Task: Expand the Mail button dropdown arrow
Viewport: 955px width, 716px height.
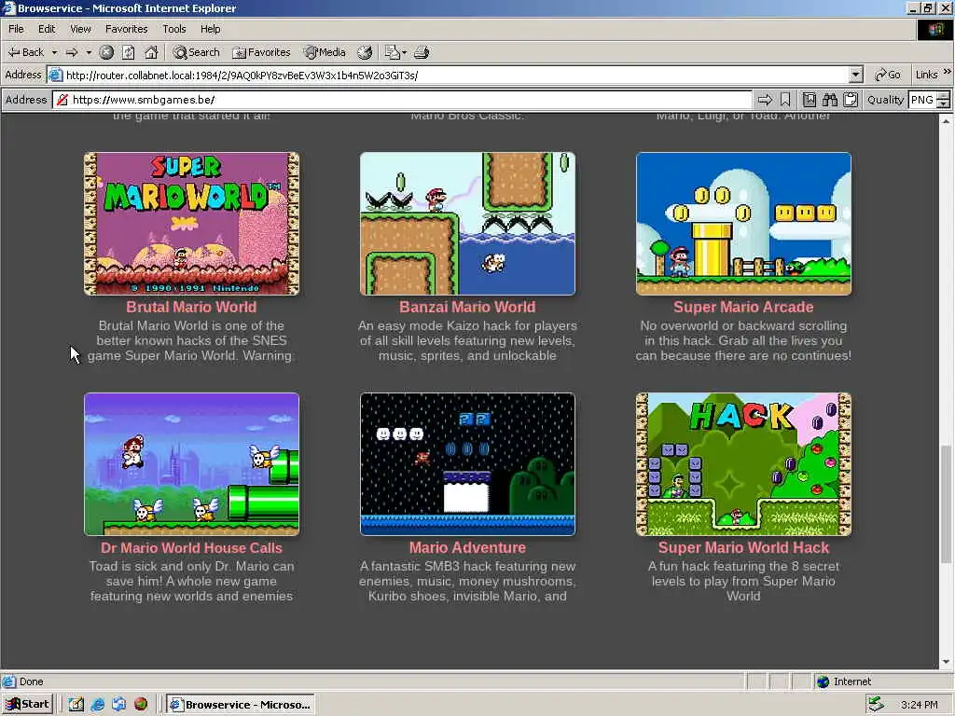Action: point(404,52)
